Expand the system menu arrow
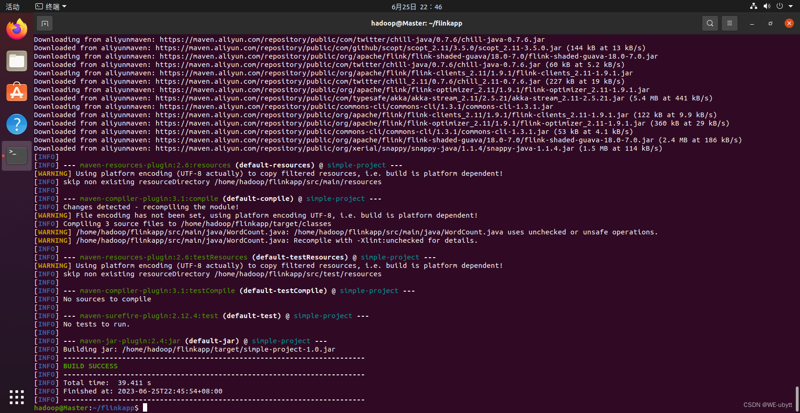Screen dimensions: 800x413 (791, 7)
